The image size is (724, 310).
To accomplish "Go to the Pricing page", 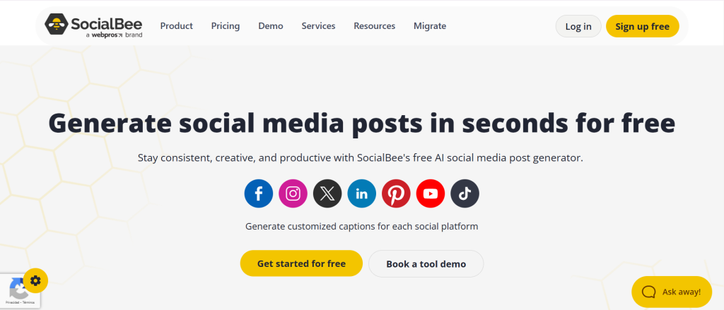I will [x=226, y=26].
